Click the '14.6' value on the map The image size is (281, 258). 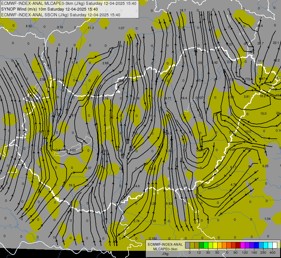click(137, 186)
